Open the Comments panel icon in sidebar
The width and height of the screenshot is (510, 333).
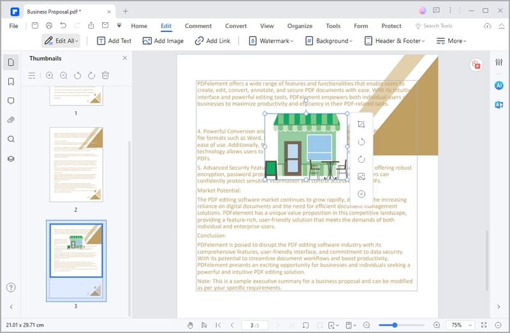tap(11, 101)
